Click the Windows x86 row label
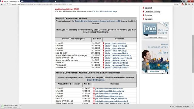 click(61, 65)
